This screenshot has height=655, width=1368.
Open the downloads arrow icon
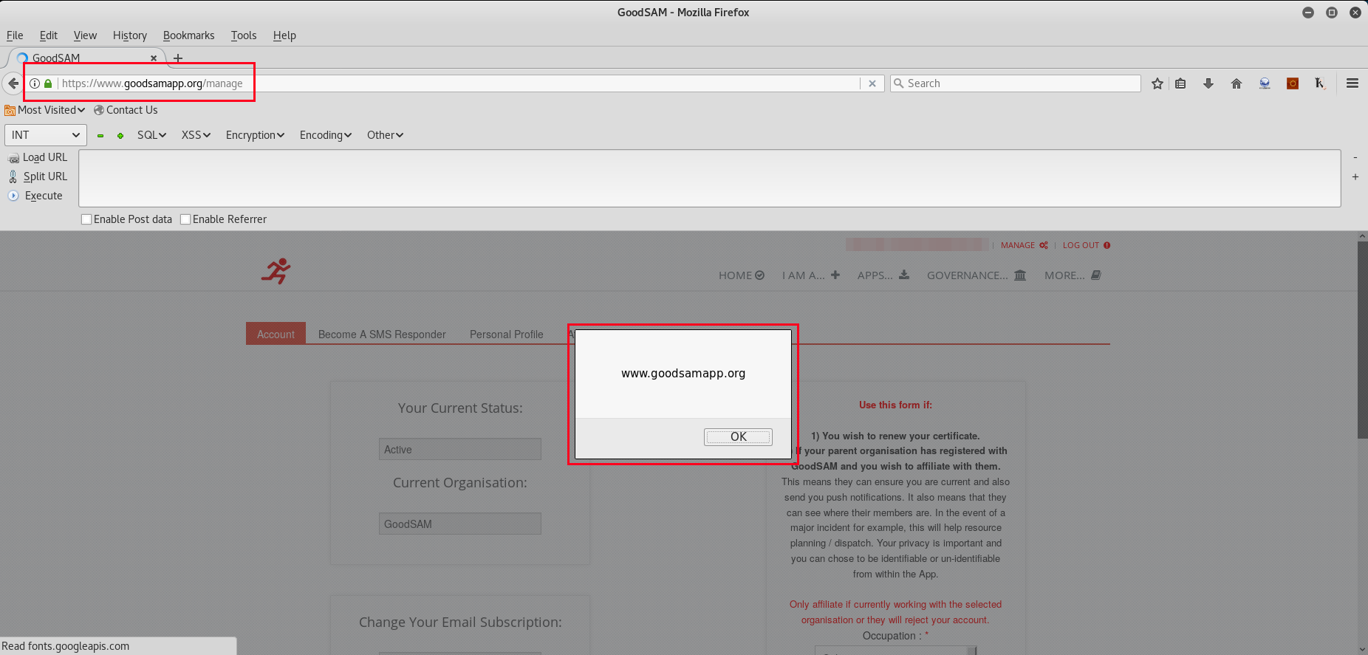point(1208,83)
